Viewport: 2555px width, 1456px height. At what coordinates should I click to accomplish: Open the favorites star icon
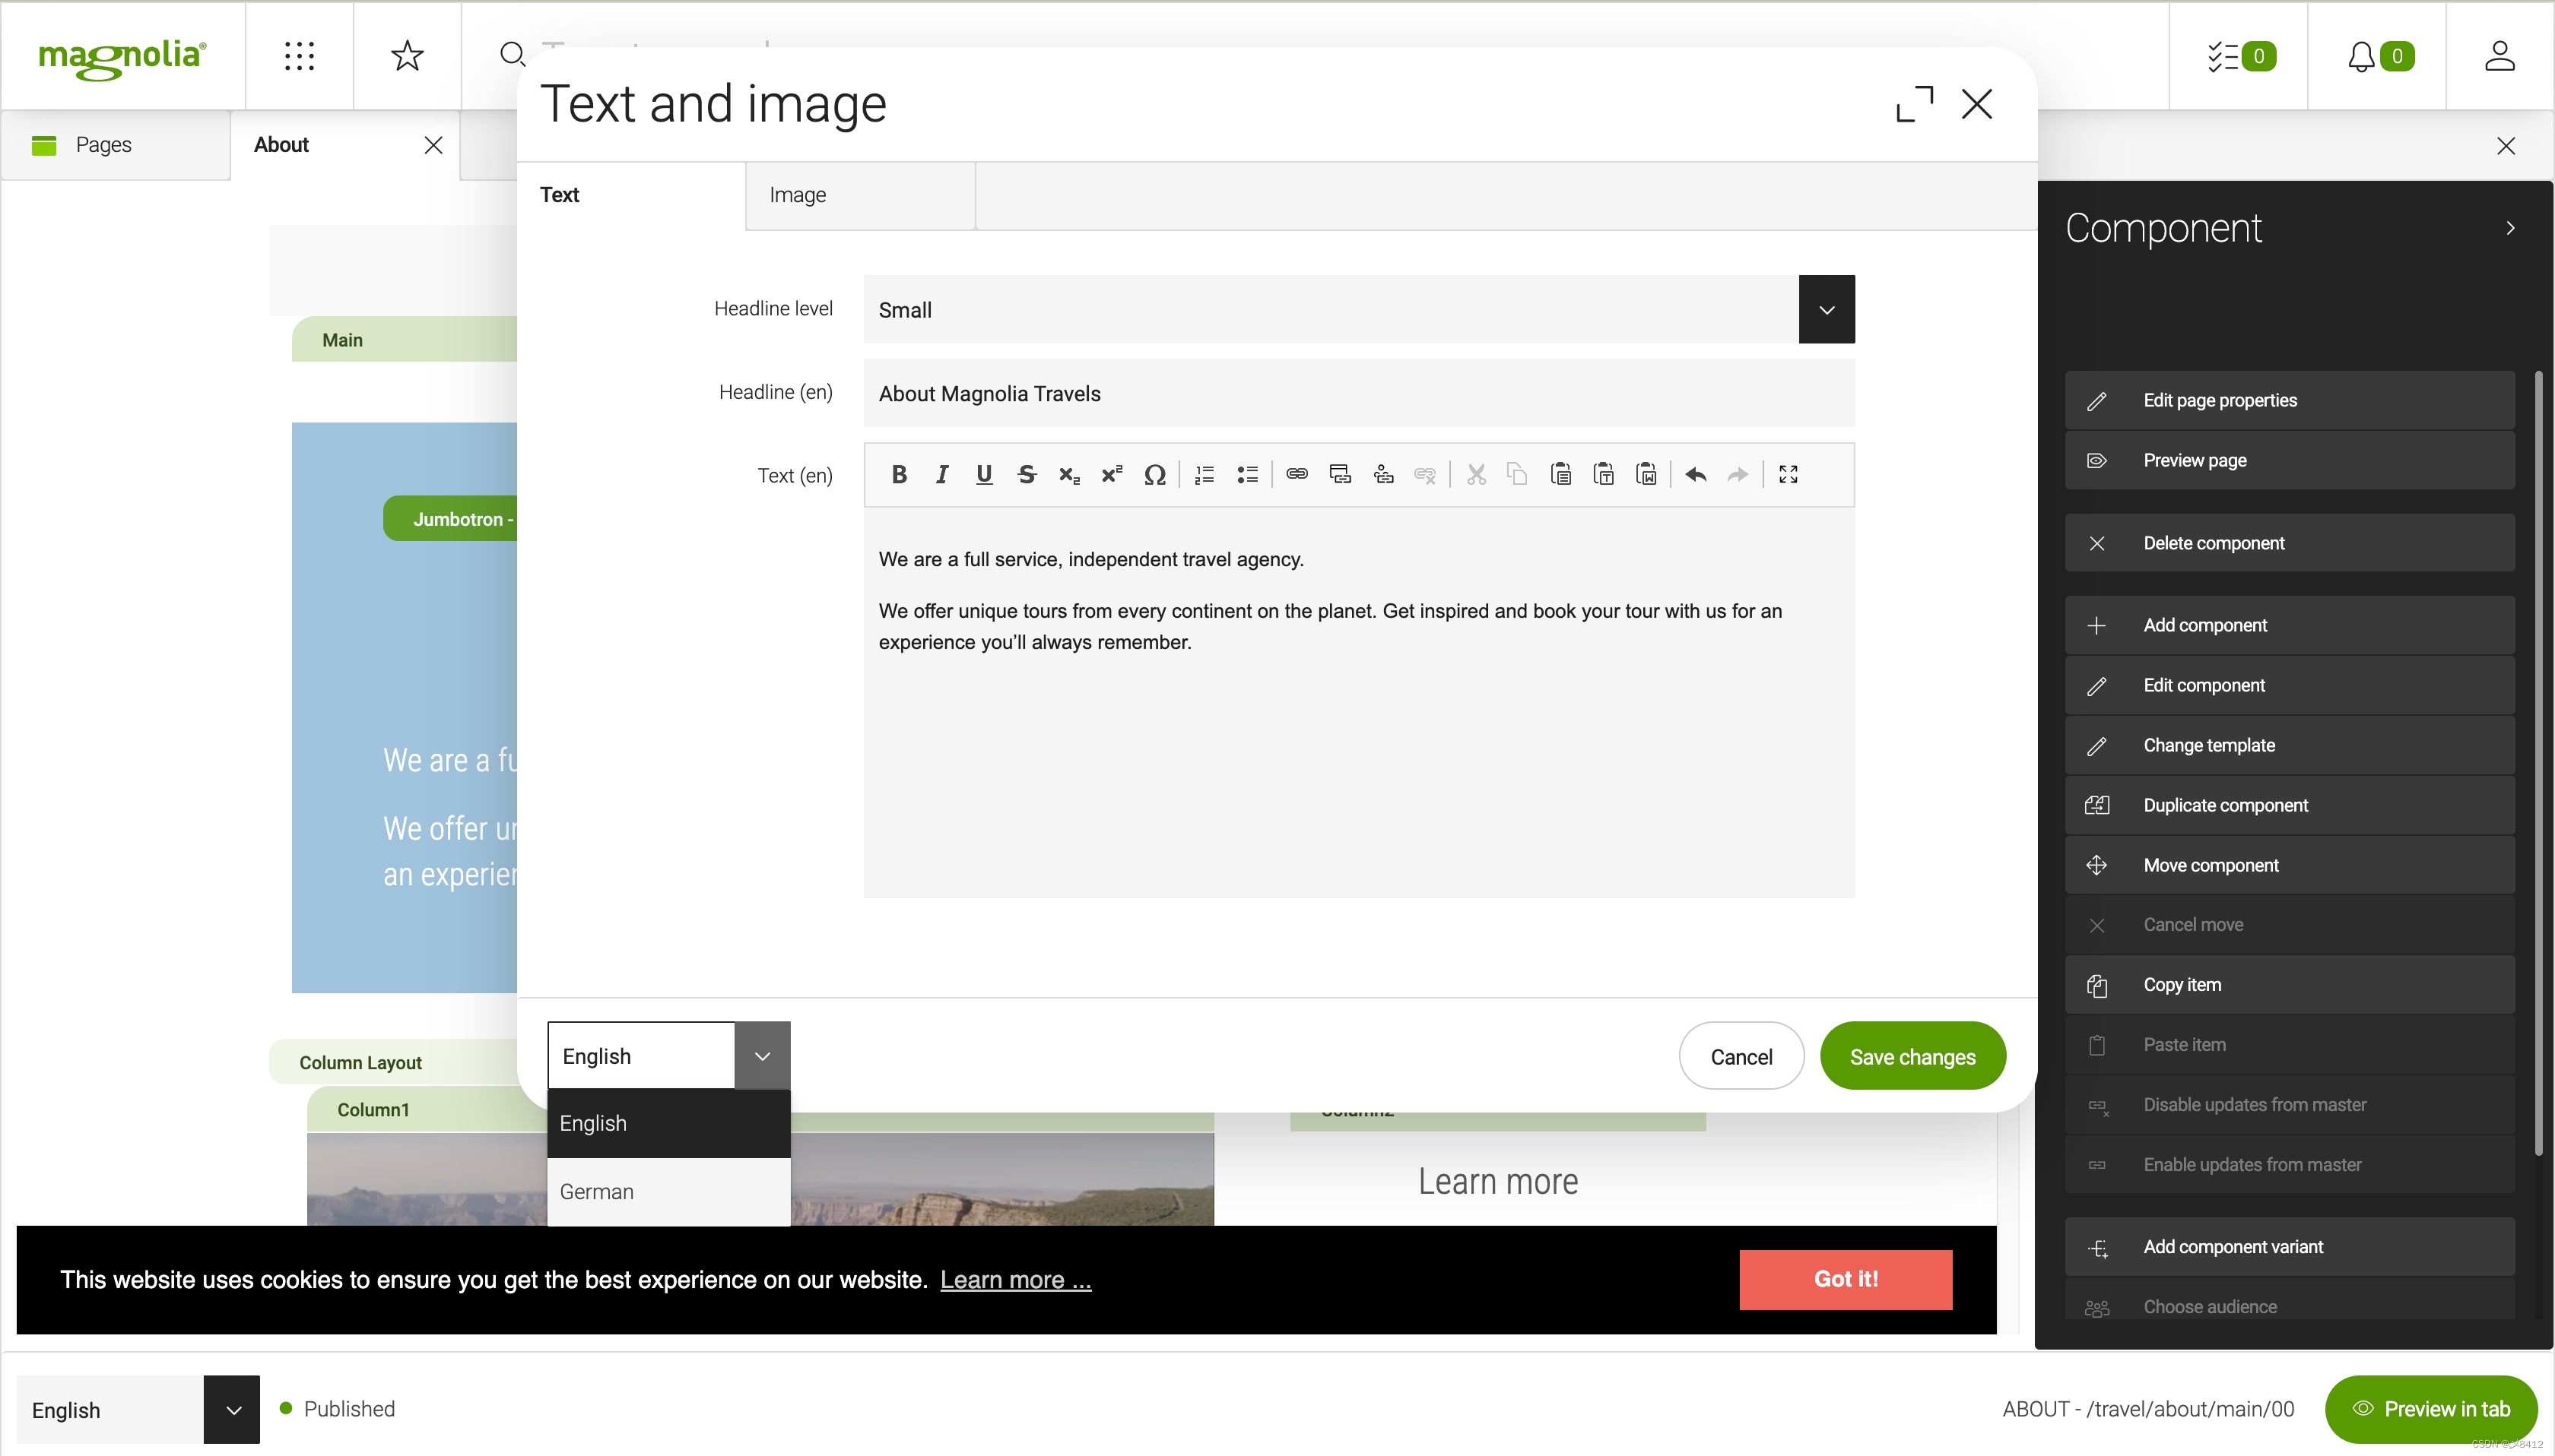407,56
